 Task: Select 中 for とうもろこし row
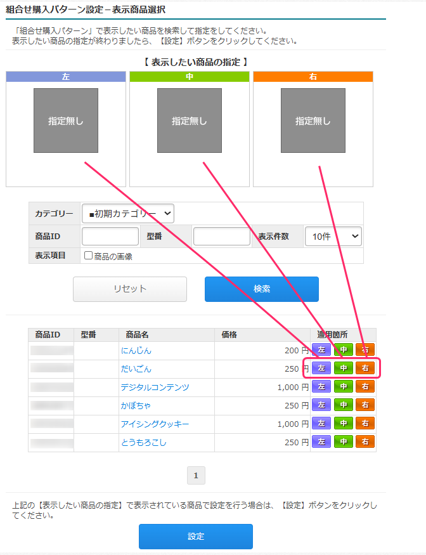coord(344,441)
